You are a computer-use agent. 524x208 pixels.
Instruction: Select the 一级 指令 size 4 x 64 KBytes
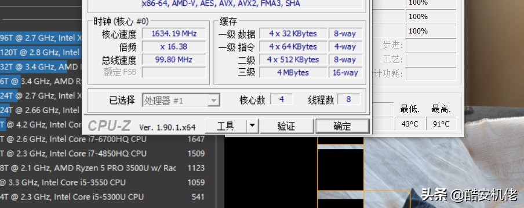[293, 47]
